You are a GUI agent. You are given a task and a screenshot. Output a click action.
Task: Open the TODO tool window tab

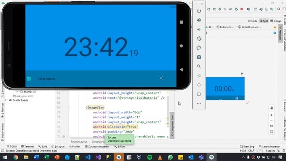(x=12, y=146)
